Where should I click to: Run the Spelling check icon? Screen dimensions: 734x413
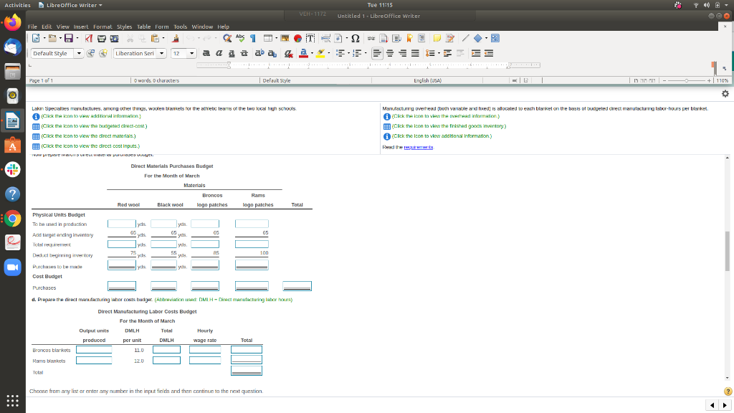point(240,39)
